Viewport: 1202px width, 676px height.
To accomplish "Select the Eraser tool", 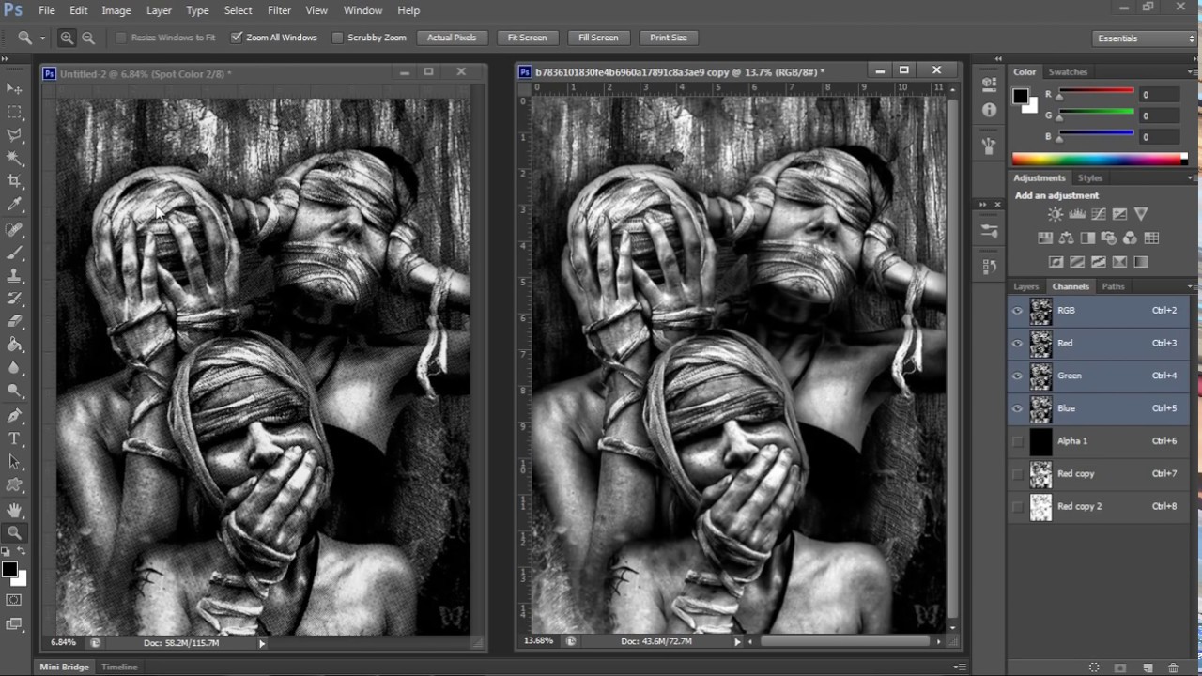I will 14,322.
